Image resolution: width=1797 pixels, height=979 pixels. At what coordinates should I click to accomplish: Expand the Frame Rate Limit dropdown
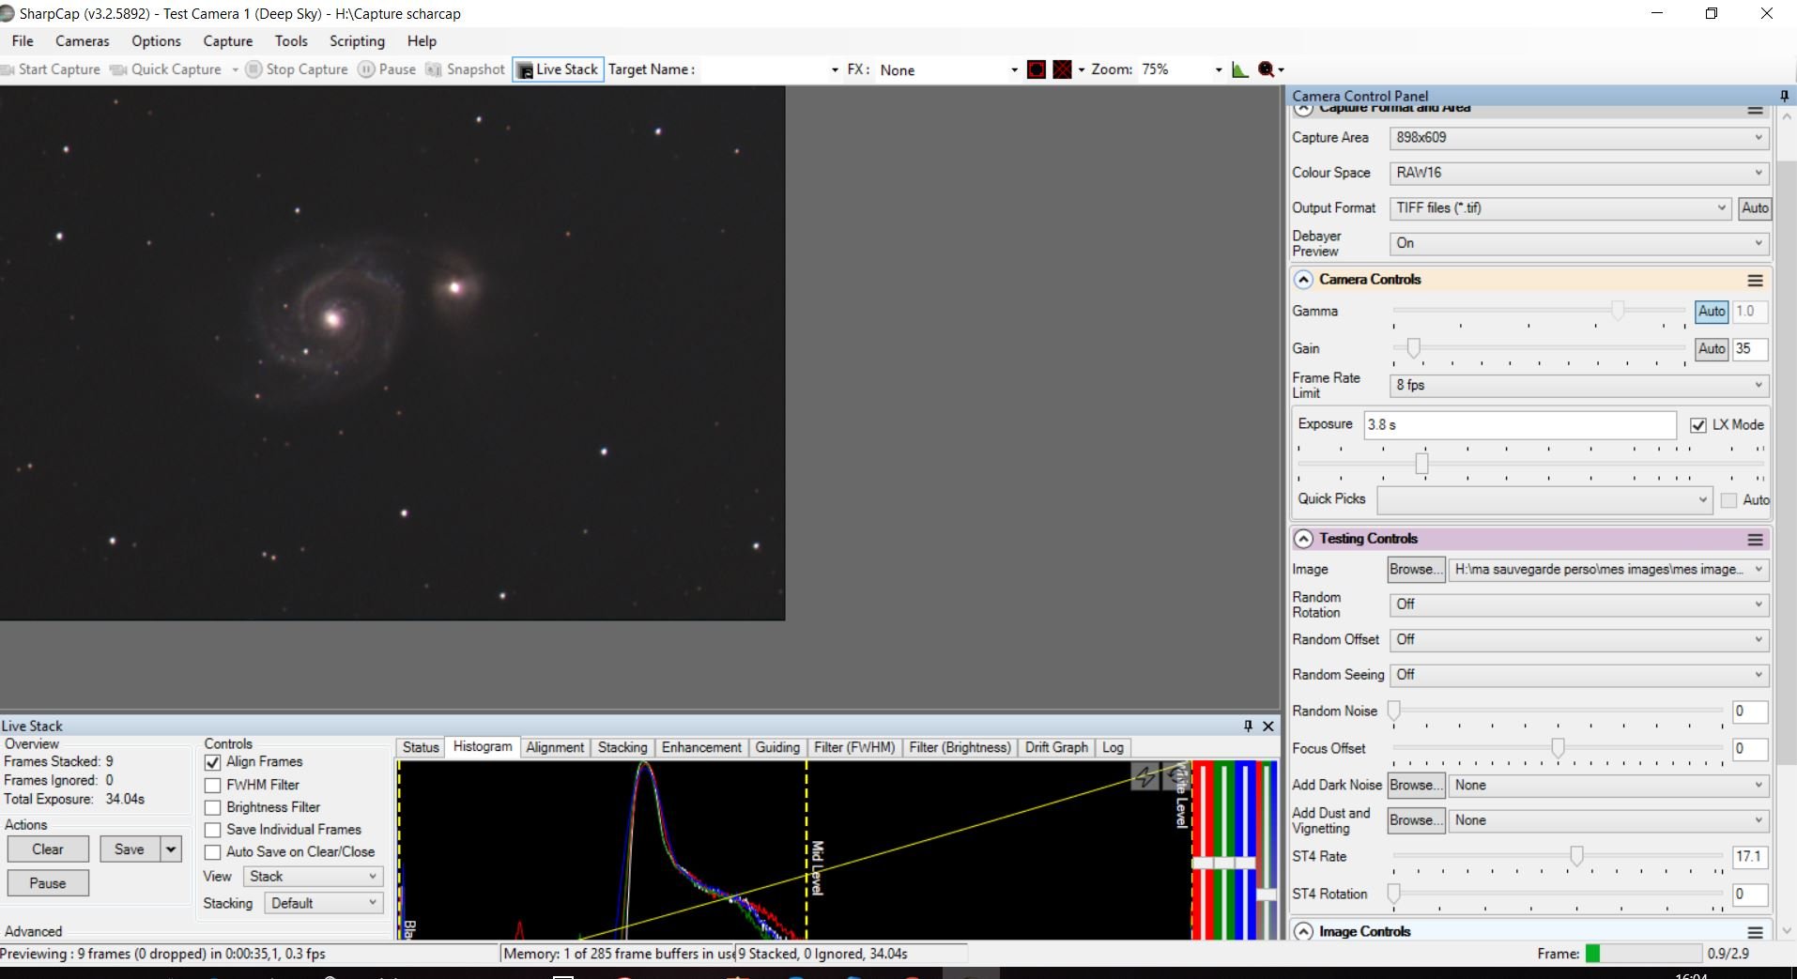pyautogui.click(x=1578, y=385)
